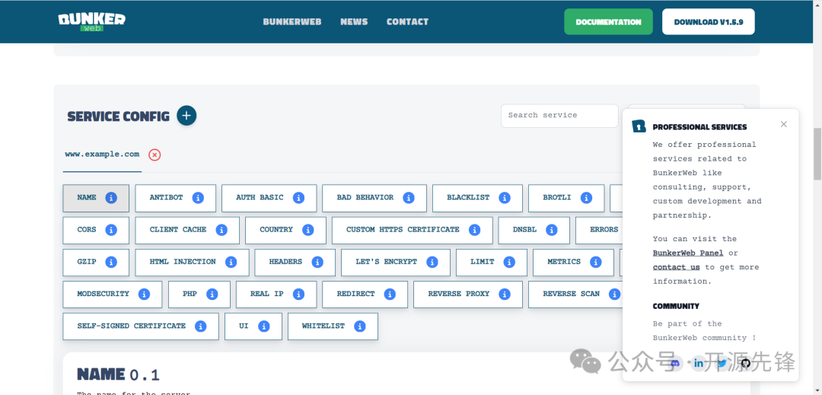Select the WHITELIST plugin tab label
Screen dimensions: 822x395
click(323, 326)
